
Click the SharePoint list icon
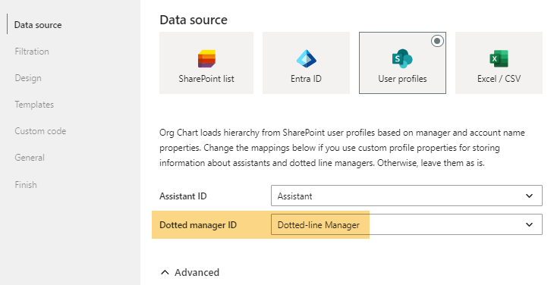[206, 58]
